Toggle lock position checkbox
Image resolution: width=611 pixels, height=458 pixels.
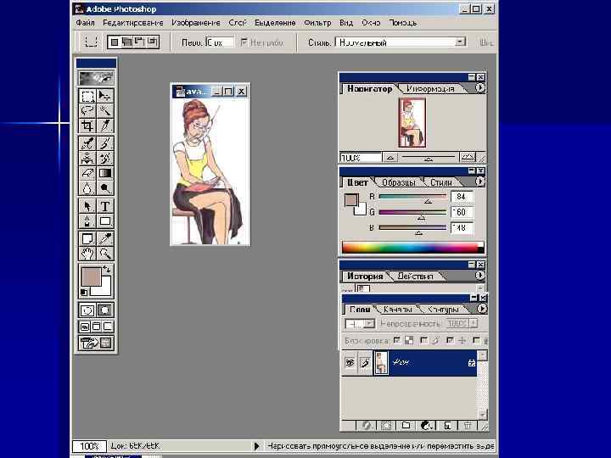pyautogui.click(x=450, y=340)
